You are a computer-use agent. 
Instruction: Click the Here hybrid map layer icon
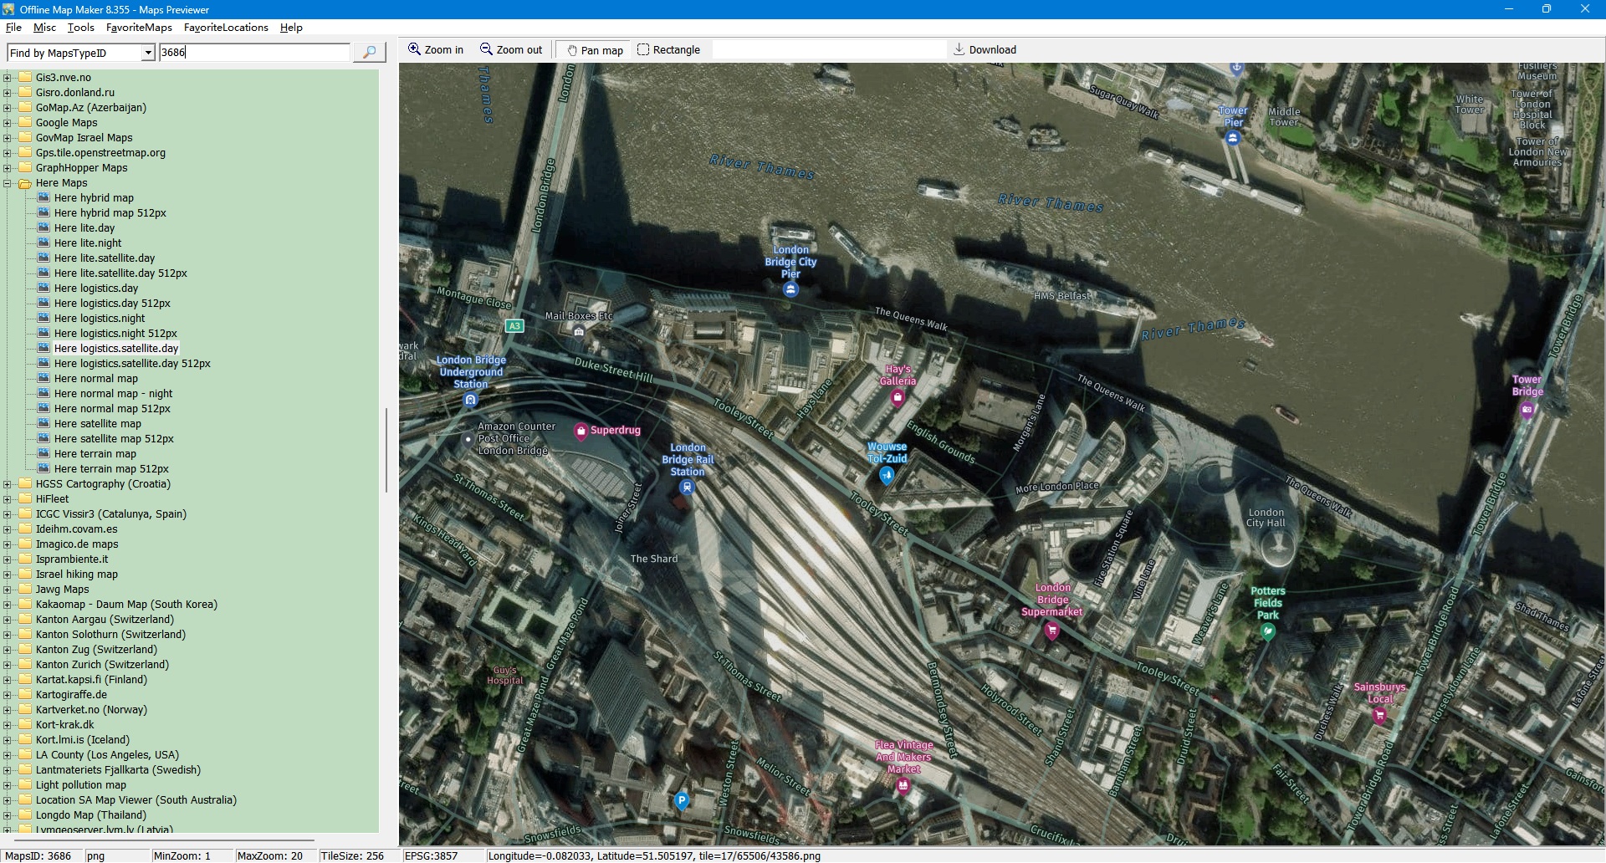point(44,198)
